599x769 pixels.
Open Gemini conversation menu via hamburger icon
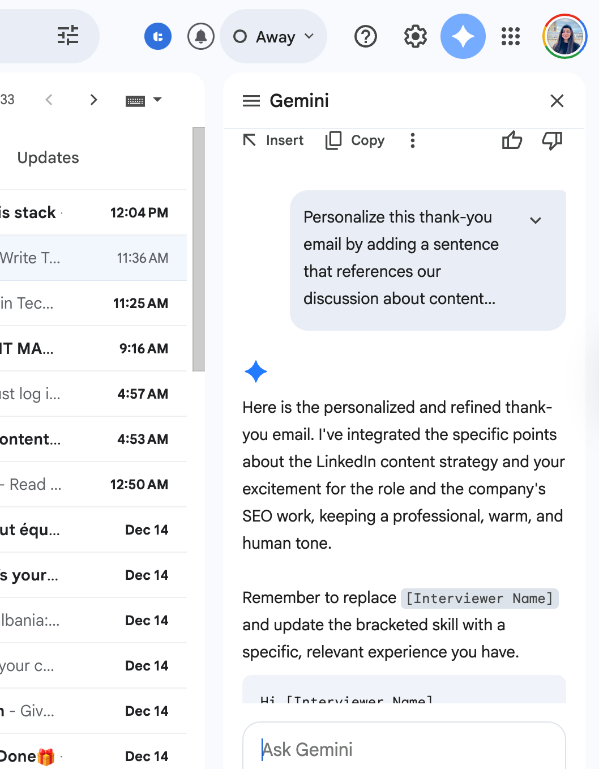click(x=250, y=100)
